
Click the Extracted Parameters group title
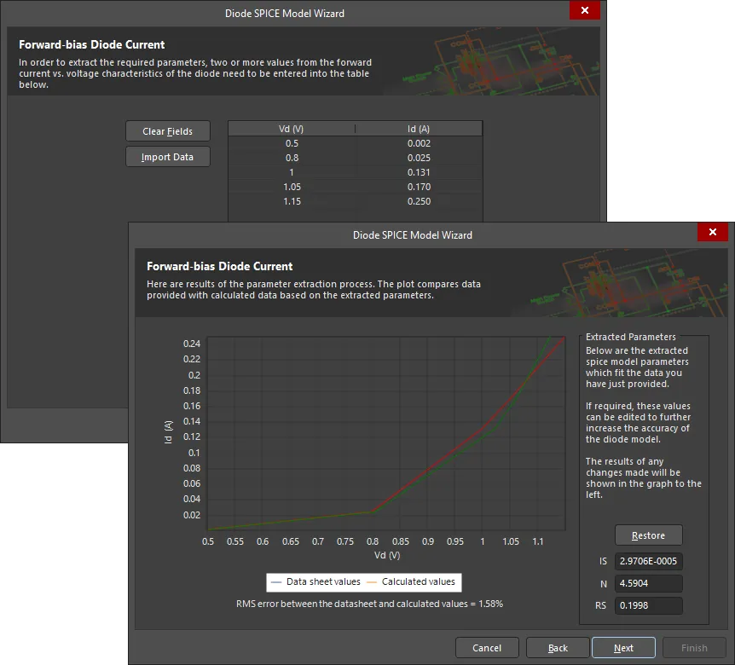tap(630, 337)
